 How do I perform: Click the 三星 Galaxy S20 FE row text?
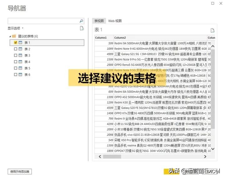click(160, 108)
